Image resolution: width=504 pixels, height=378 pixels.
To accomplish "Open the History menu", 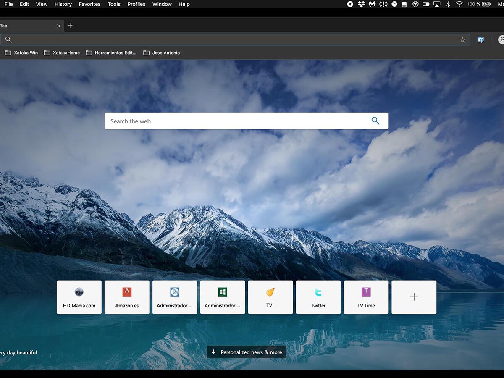I will point(63,4).
